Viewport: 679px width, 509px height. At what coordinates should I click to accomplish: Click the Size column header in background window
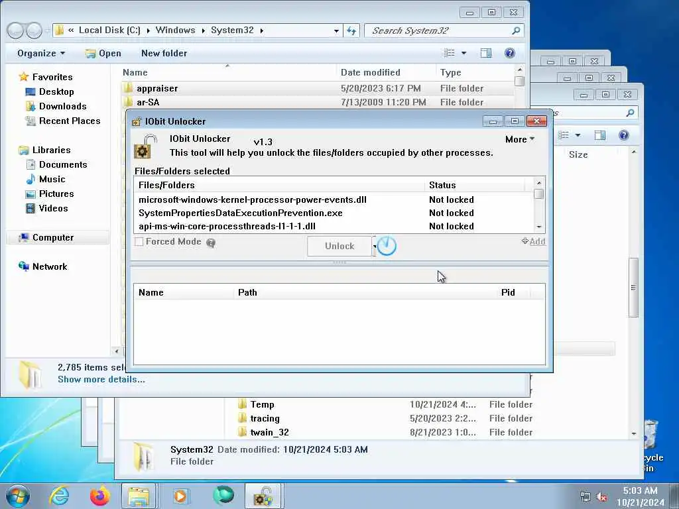578,155
